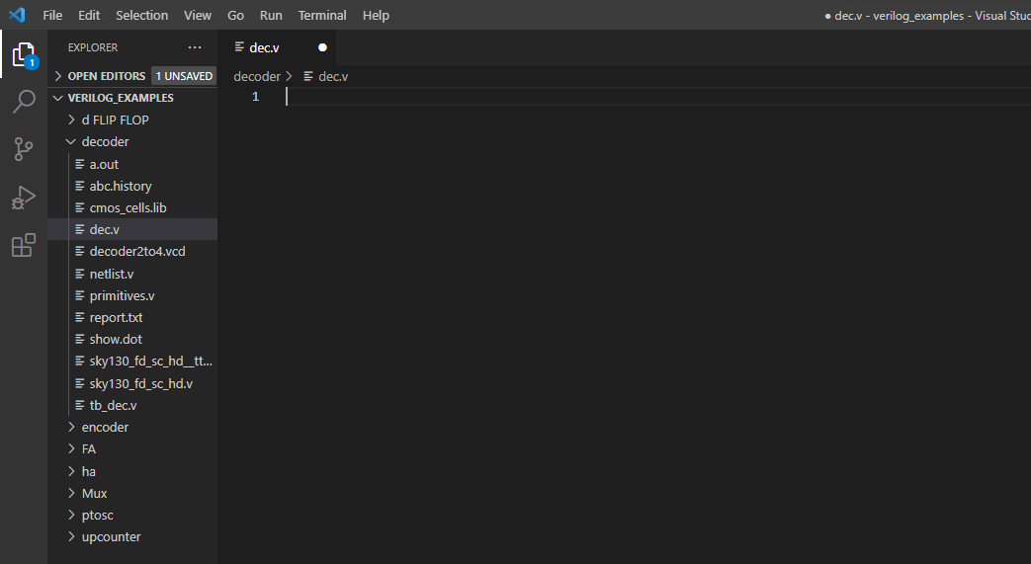Click the EXPLORER panel title
This screenshot has width=1031, height=564.
click(x=93, y=47)
